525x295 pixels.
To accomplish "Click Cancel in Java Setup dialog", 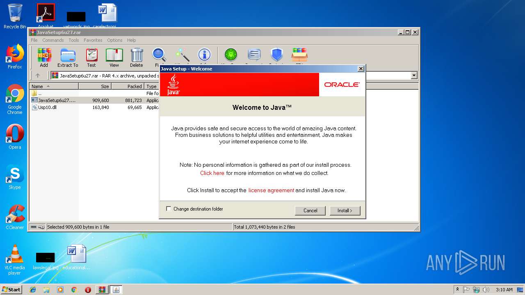I will click(x=310, y=211).
